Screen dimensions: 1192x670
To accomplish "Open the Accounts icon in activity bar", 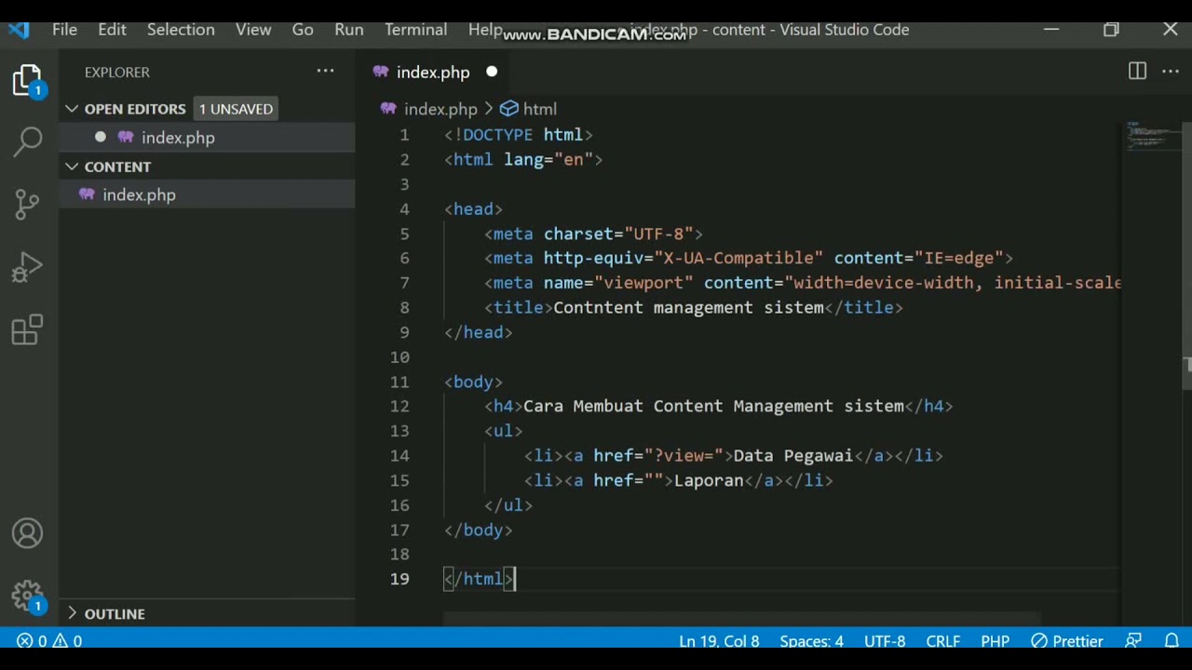I will point(28,534).
